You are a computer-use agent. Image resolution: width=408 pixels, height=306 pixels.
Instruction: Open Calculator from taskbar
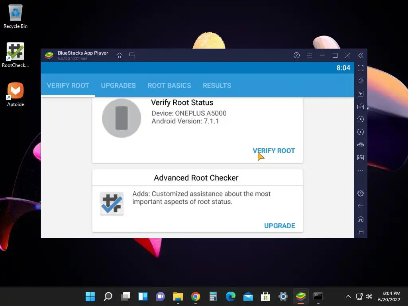tap(213, 296)
